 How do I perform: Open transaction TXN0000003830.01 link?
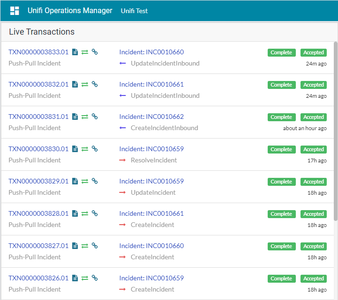tap(38, 149)
